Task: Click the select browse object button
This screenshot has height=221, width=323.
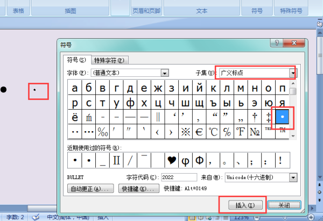Action: (319, 192)
